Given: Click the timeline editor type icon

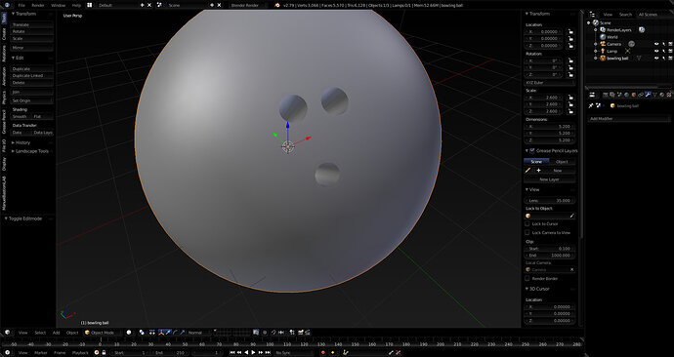Looking at the screenshot, I should click(7, 352).
